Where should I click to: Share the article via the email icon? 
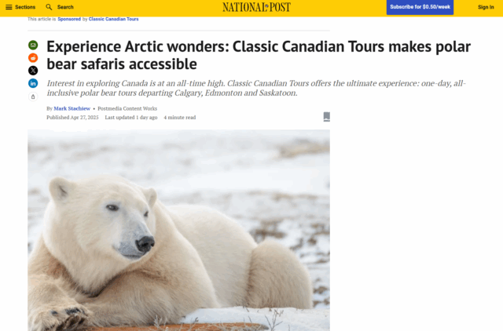point(33,45)
